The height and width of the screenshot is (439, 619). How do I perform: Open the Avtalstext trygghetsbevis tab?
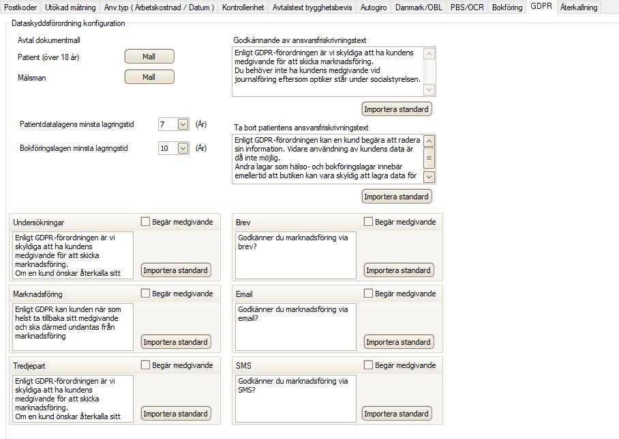click(312, 7)
